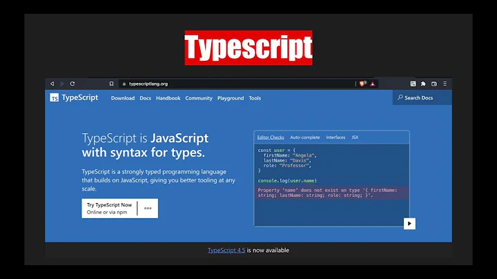
Task: Expand the three-dots options next to Try TypeScript
Action: [148, 209]
